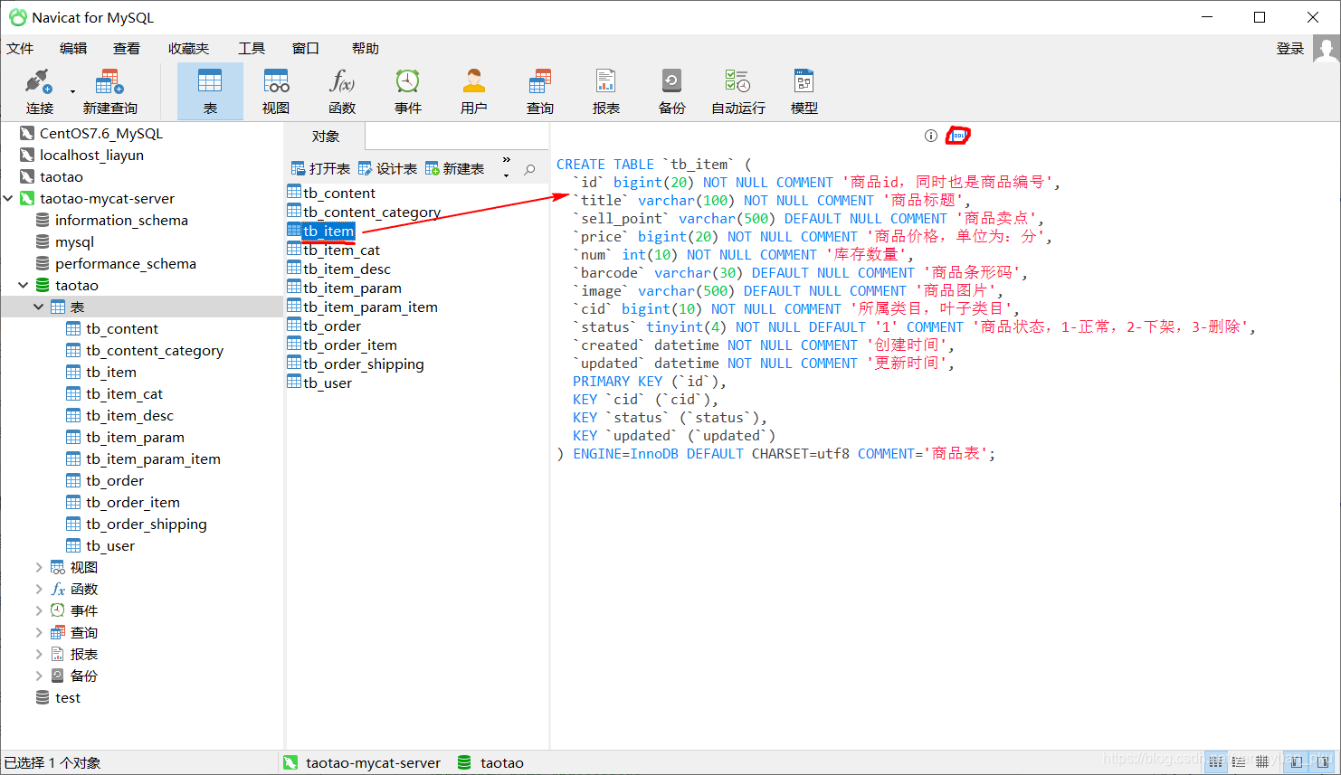Expand the 报表 tree node

(x=39, y=654)
